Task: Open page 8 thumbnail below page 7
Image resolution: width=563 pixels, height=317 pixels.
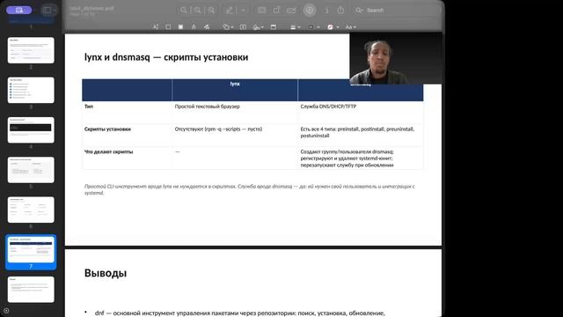Action: coord(31,290)
